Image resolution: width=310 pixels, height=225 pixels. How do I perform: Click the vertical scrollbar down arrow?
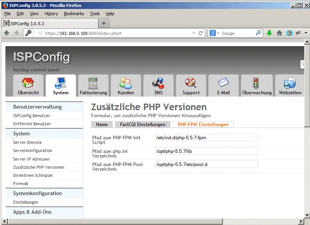(307, 215)
